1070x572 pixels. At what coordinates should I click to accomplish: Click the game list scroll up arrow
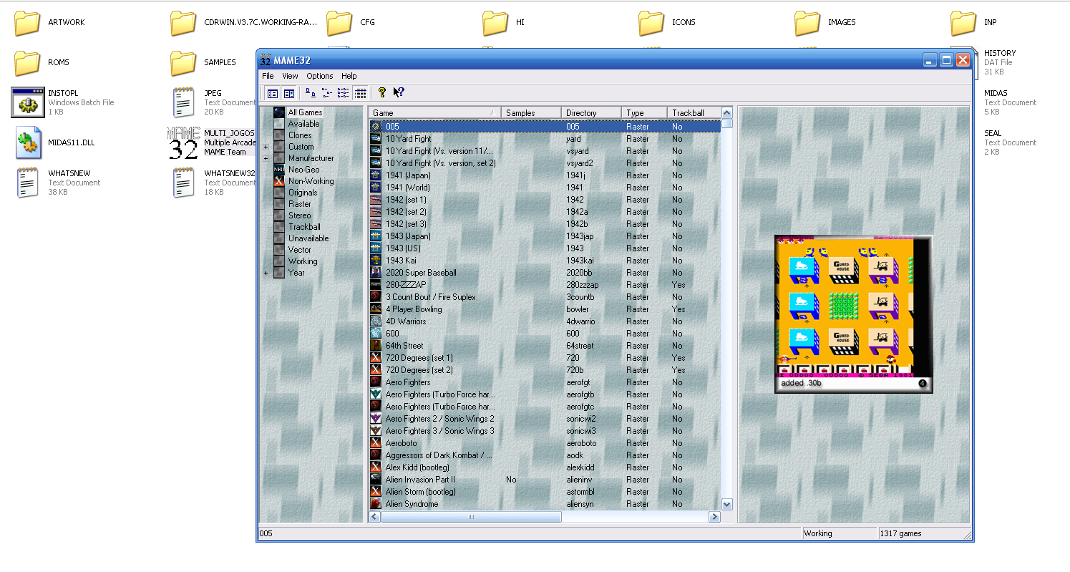point(727,112)
